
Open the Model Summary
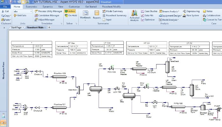click(113, 11)
